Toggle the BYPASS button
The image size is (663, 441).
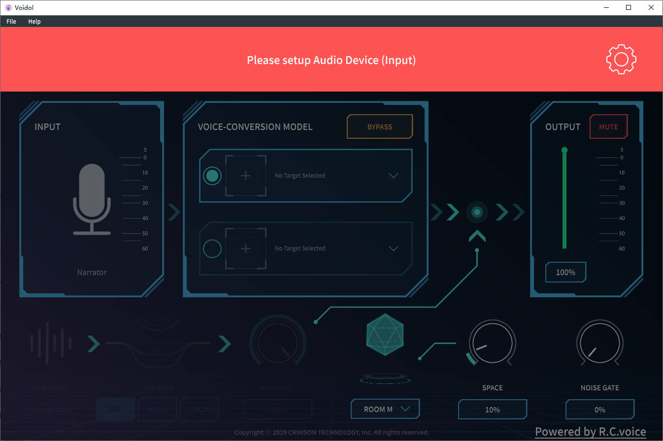[x=380, y=126]
